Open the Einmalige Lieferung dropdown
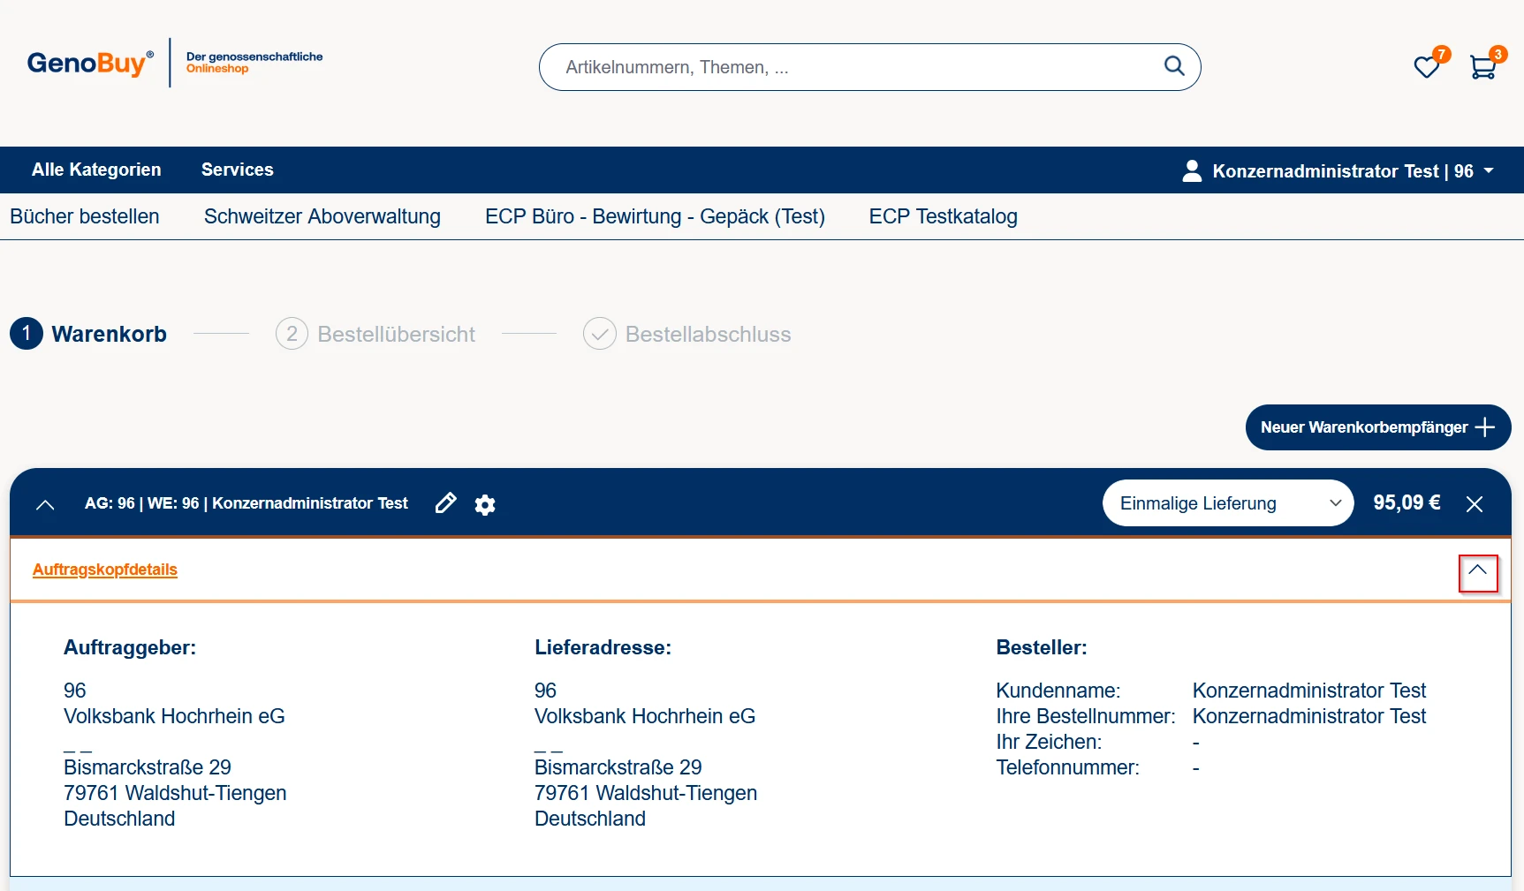Image resolution: width=1524 pixels, height=891 pixels. [x=1227, y=503]
